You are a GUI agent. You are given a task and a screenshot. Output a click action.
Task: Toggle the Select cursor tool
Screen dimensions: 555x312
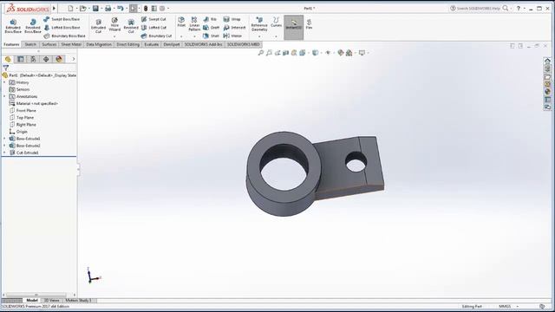[x=133, y=8]
